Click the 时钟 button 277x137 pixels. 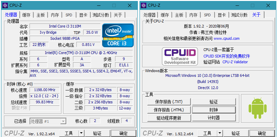[x=214, y=110]
